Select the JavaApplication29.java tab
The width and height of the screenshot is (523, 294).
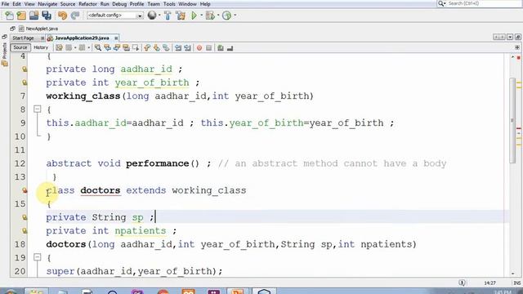pyautogui.click(x=82, y=38)
